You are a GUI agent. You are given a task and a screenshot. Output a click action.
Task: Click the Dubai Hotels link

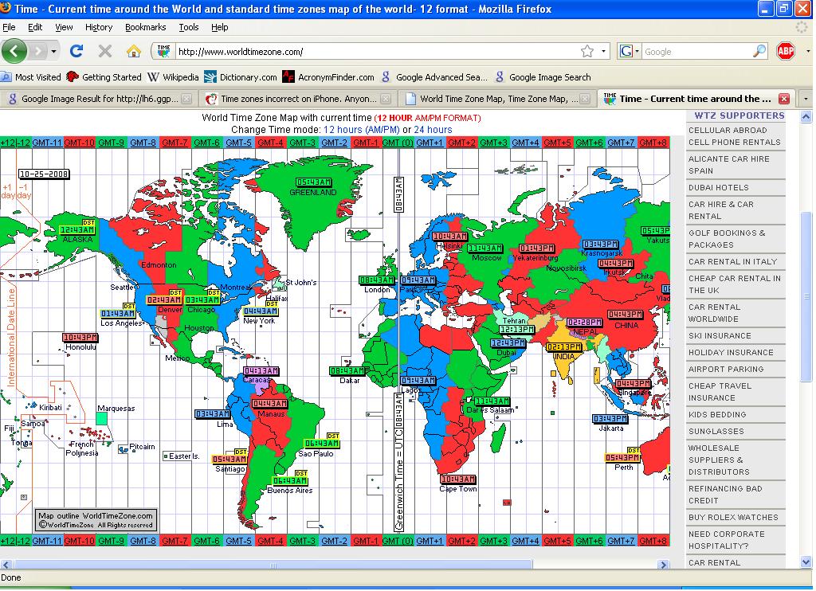[718, 188]
